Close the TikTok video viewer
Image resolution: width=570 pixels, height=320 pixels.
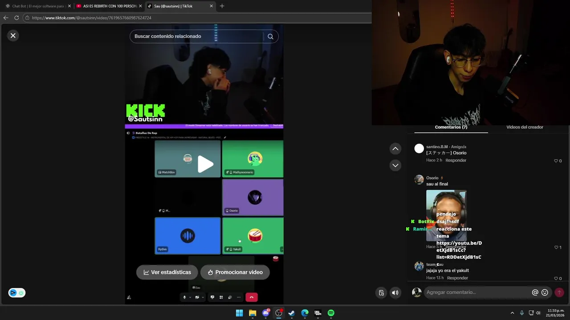(x=13, y=36)
